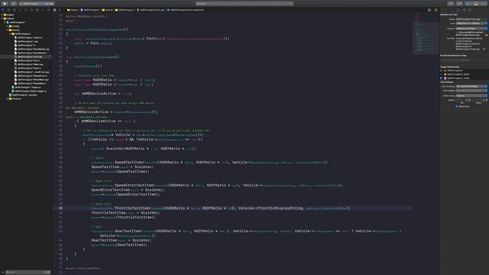Open editor options menu icon
The width and height of the screenshot is (489, 275).
point(429,10)
